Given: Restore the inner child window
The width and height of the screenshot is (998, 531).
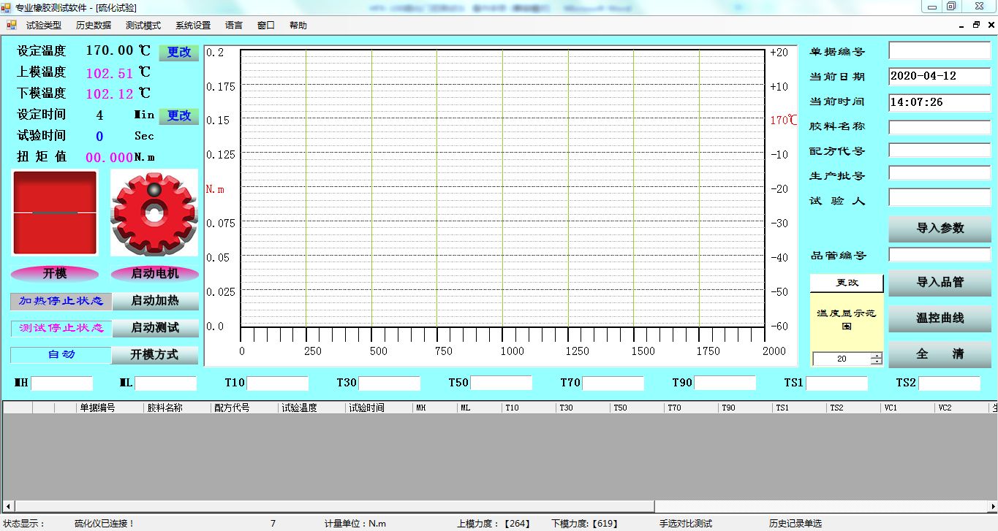Looking at the screenshot, I should 976,25.
